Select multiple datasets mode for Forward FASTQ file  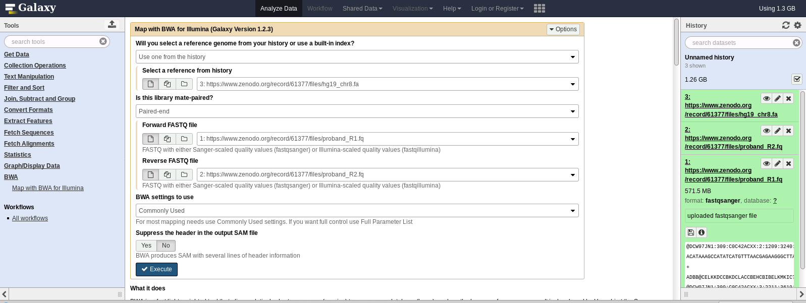pyautogui.click(x=167, y=139)
